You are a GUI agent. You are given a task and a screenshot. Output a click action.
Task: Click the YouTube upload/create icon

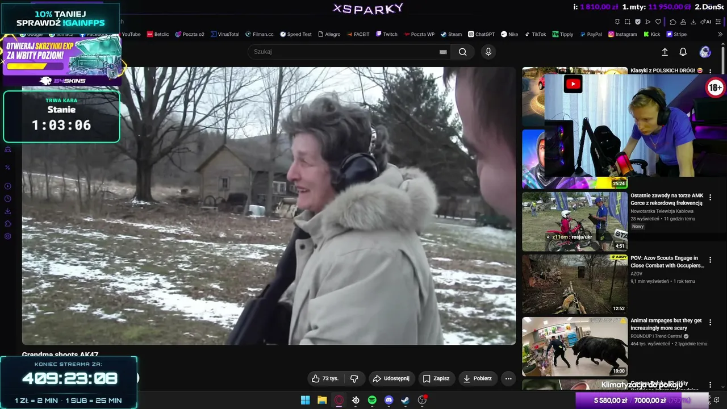tap(665, 52)
